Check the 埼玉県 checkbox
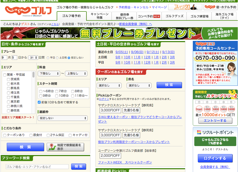This screenshot has width=238, height=172. [x=8, y=93]
